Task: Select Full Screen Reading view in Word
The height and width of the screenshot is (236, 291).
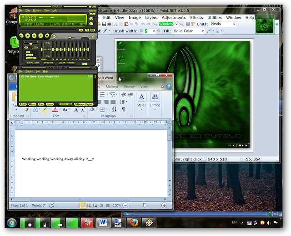Action: [x=89, y=205]
